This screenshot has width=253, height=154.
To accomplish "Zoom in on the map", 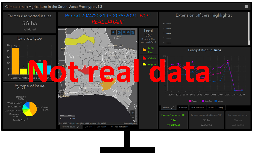I will click(x=133, y=113).
